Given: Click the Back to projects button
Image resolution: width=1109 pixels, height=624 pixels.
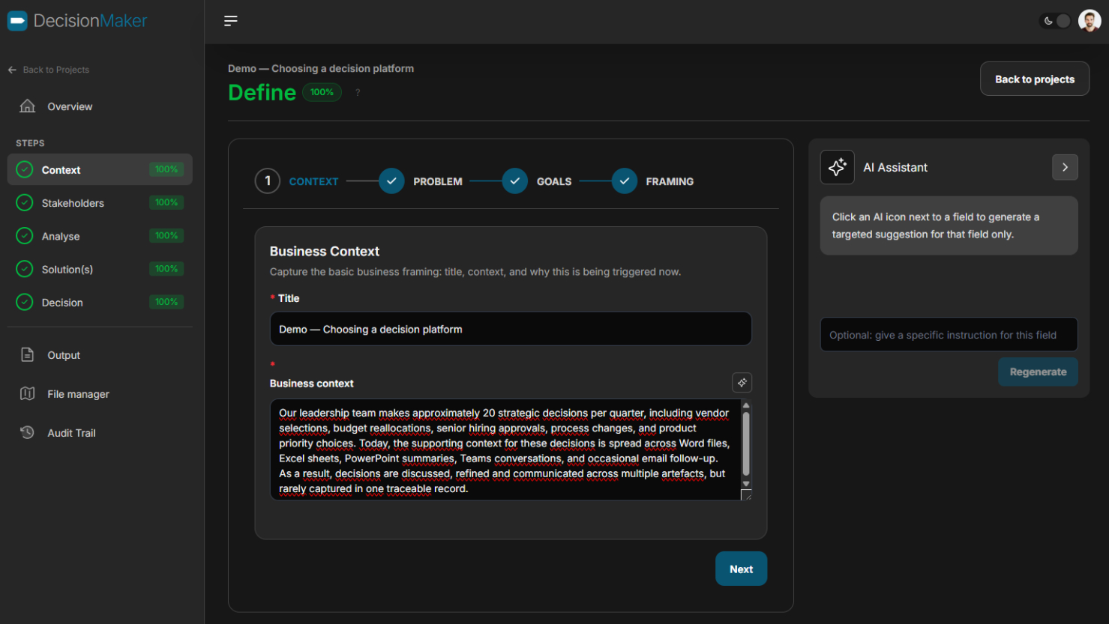Looking at the screenshot, I should click(x=1034, y=78).
